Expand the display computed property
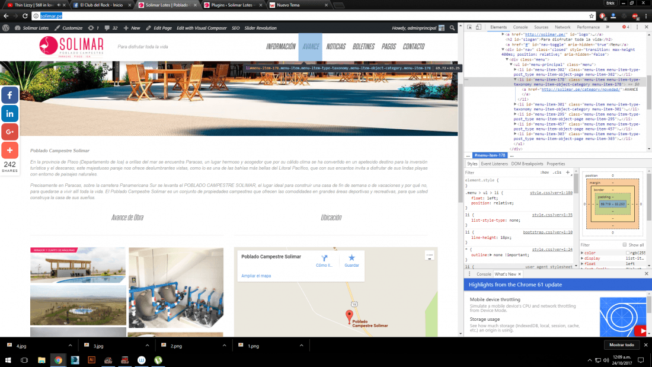The image size is (652, 367). [583, 259]
